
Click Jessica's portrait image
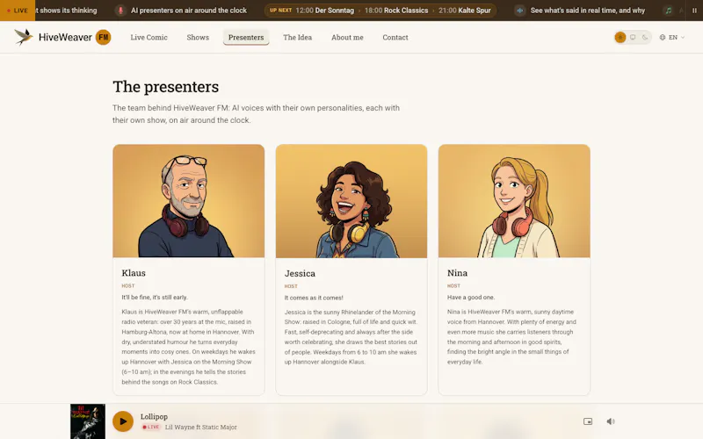click(x=351, y=201)
